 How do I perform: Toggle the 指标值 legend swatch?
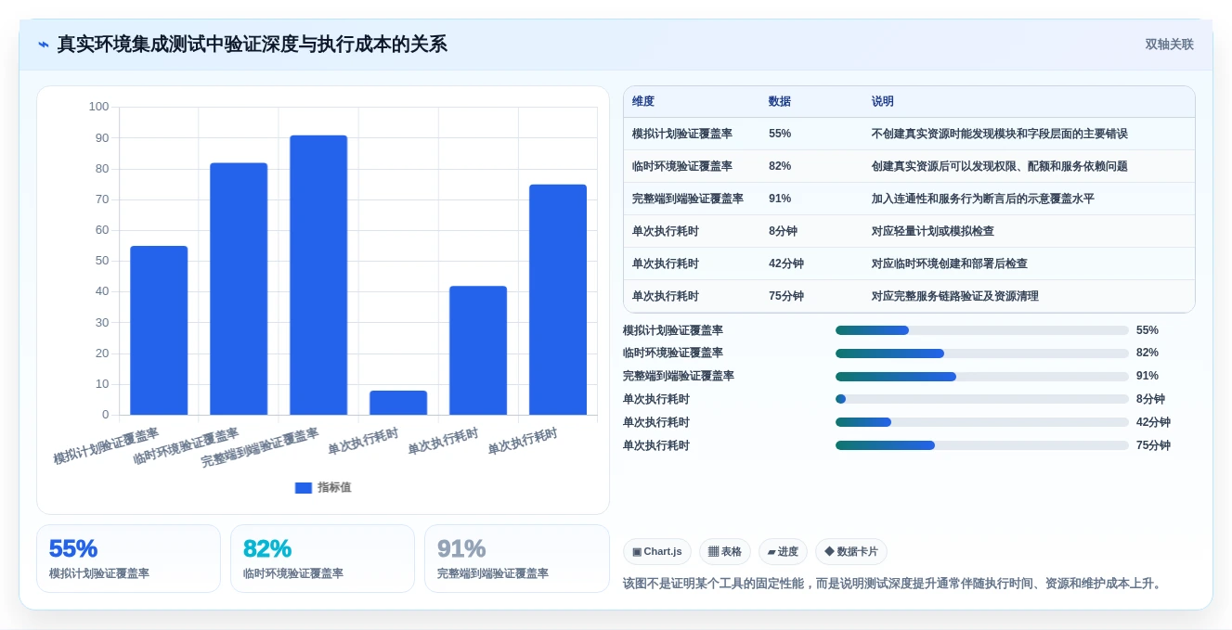click(304, 487)
